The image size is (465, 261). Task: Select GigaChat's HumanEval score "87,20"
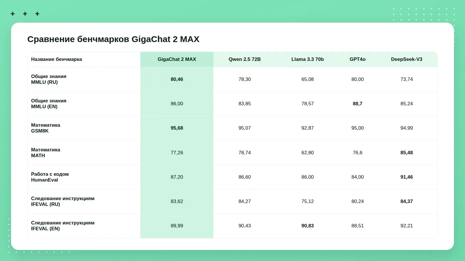[x=177, y=177]
